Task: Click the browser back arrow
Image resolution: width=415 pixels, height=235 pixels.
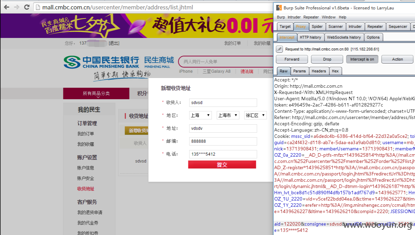Action: tap(7, 7)
